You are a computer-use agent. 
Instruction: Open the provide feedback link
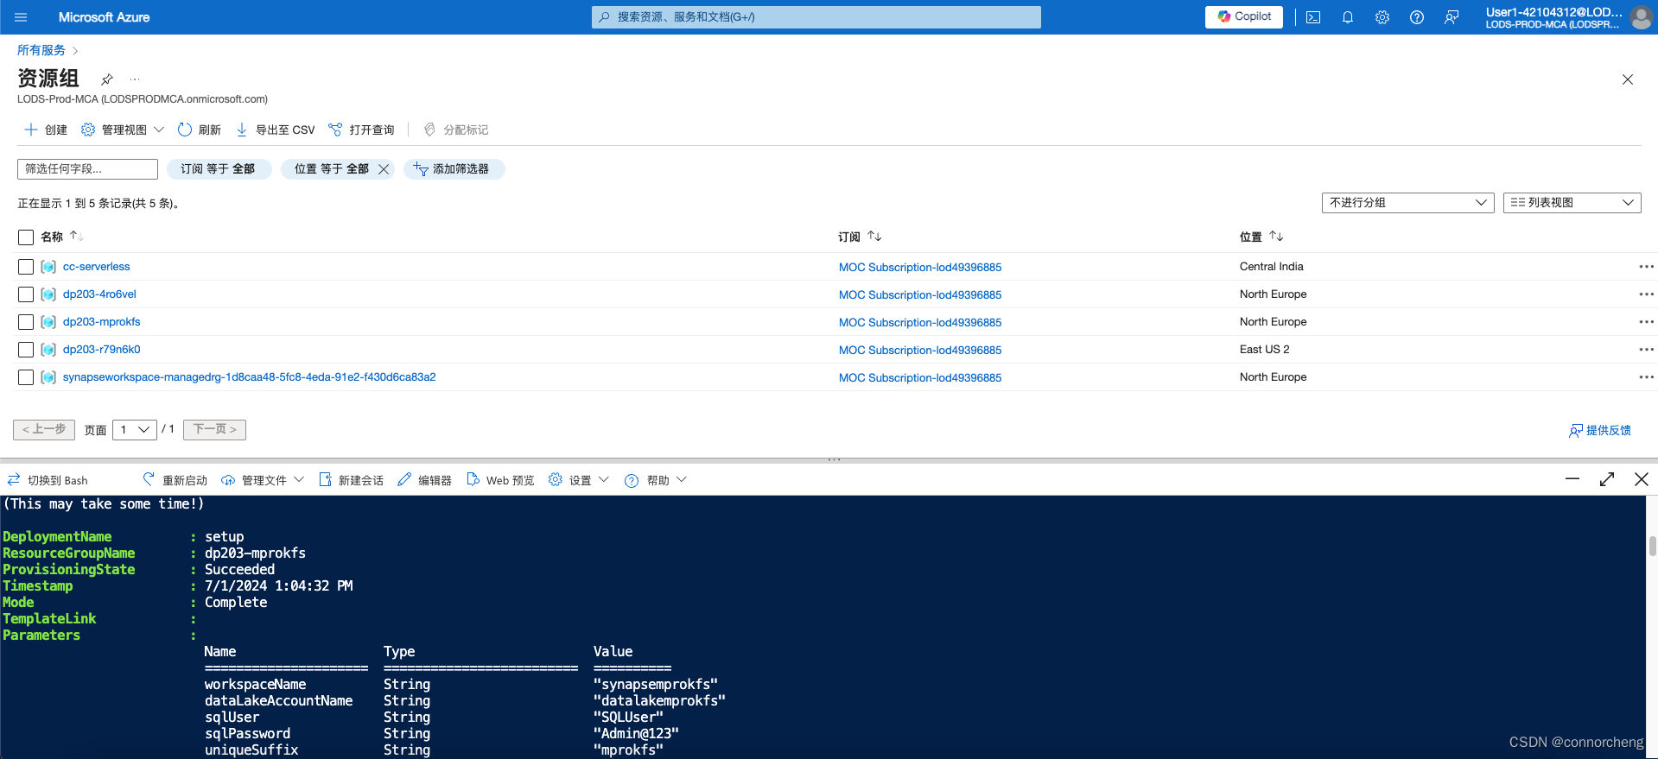coord(1600,430)
